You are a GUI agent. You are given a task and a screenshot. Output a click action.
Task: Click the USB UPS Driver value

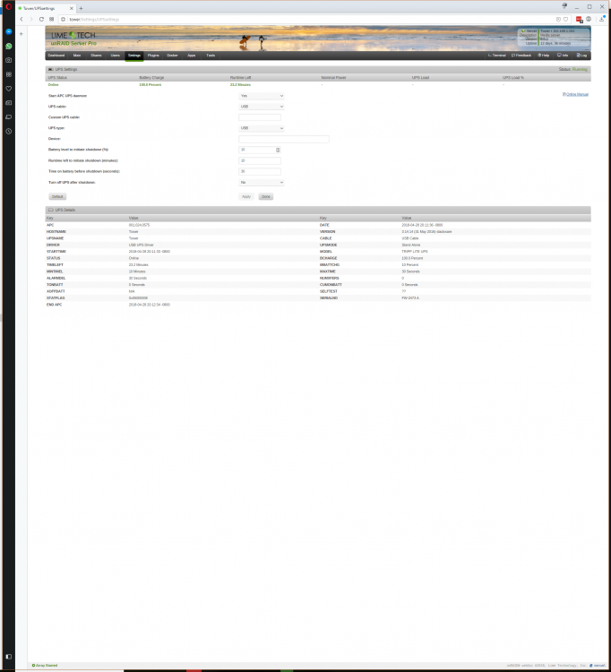[141, 246]
